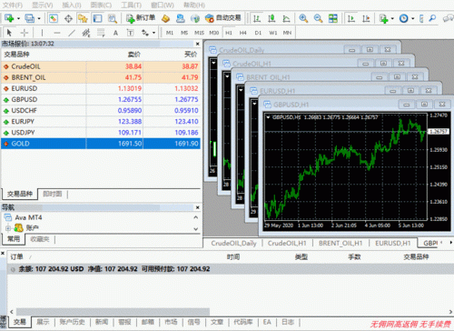Toggle the M15 timeframe button
This screenshot has width=454, height=331.
pos(199,33)
